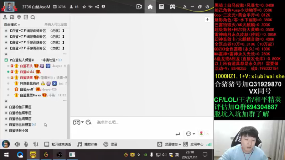This screenshot has width=285, height=160.
Task: Open 白鲨粉丝观赛区 channel
Action: click(20, 119)
